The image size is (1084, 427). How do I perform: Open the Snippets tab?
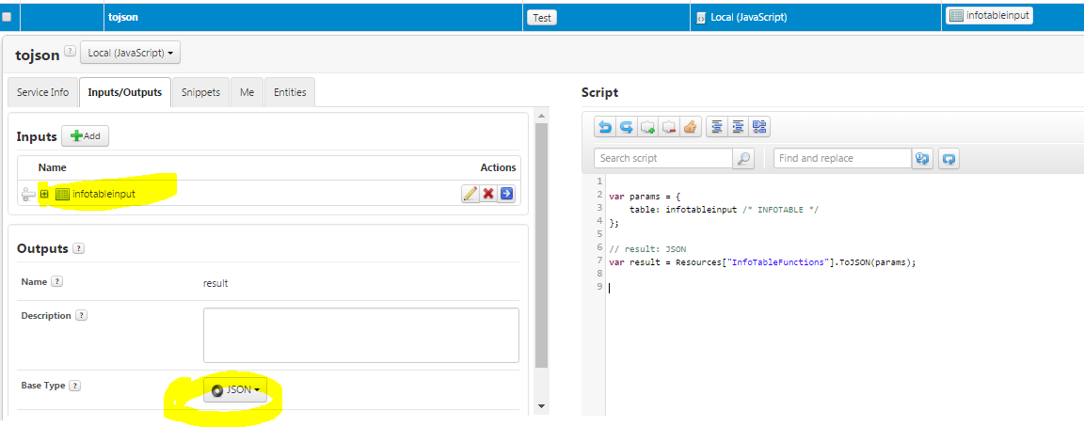click(x=201, y=92)
